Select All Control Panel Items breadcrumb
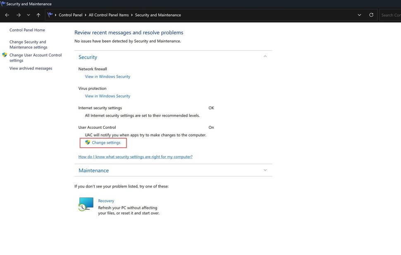This screenshot has height=255, width=401. (x=109, y=14)
